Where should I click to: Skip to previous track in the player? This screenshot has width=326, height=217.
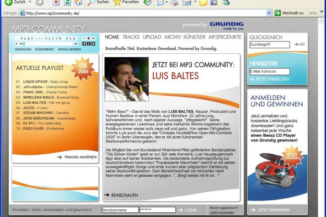21,44
